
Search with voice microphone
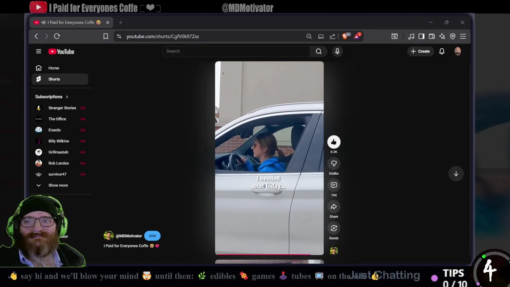click(x=337, y=51)
